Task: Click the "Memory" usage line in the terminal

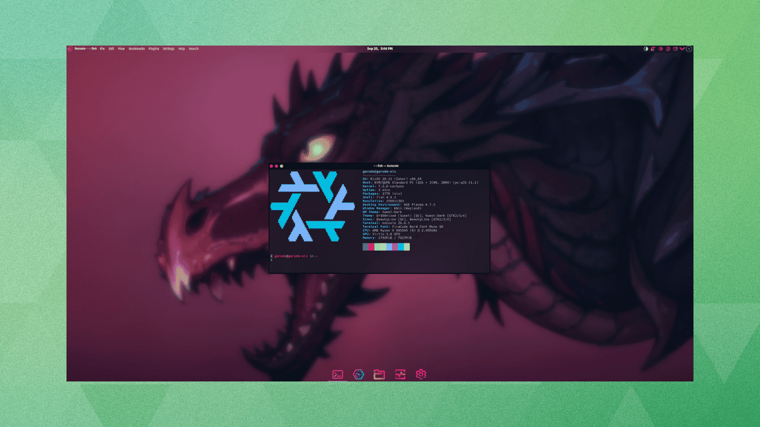Action: (x=387, y=238)
